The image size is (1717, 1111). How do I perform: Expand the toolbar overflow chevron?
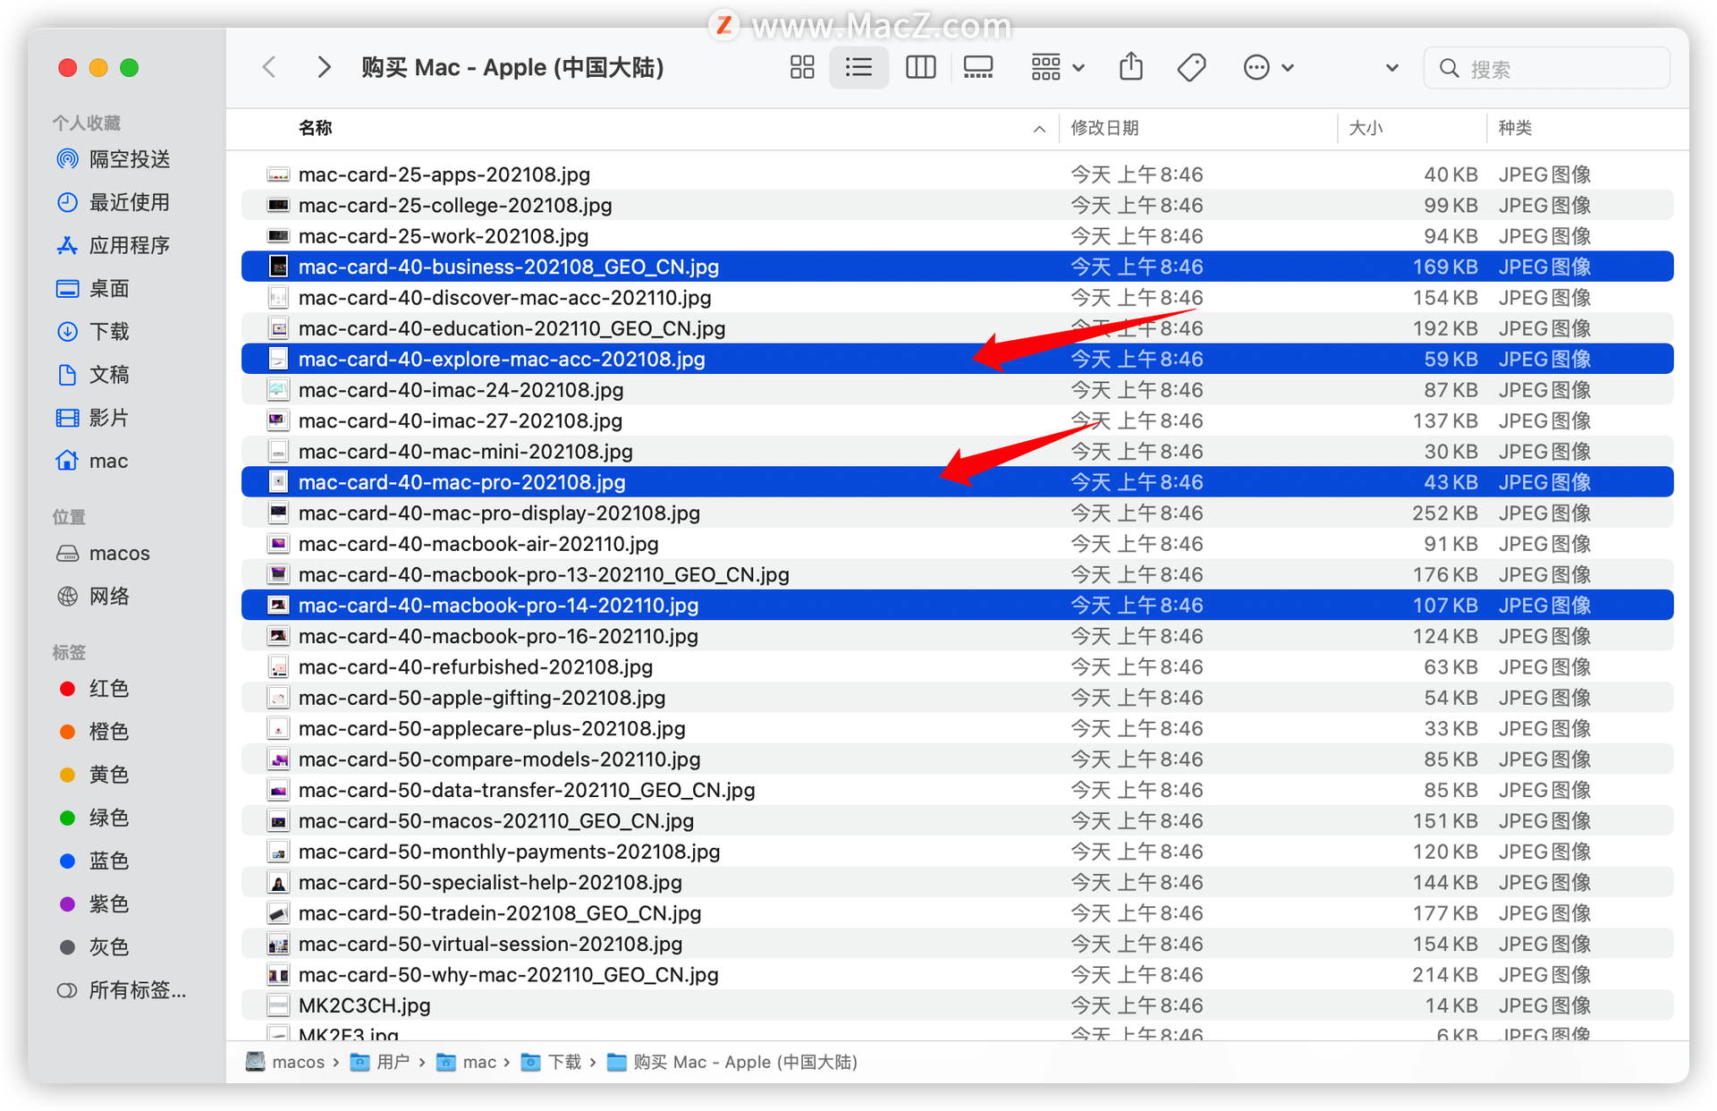point(1391,68)
